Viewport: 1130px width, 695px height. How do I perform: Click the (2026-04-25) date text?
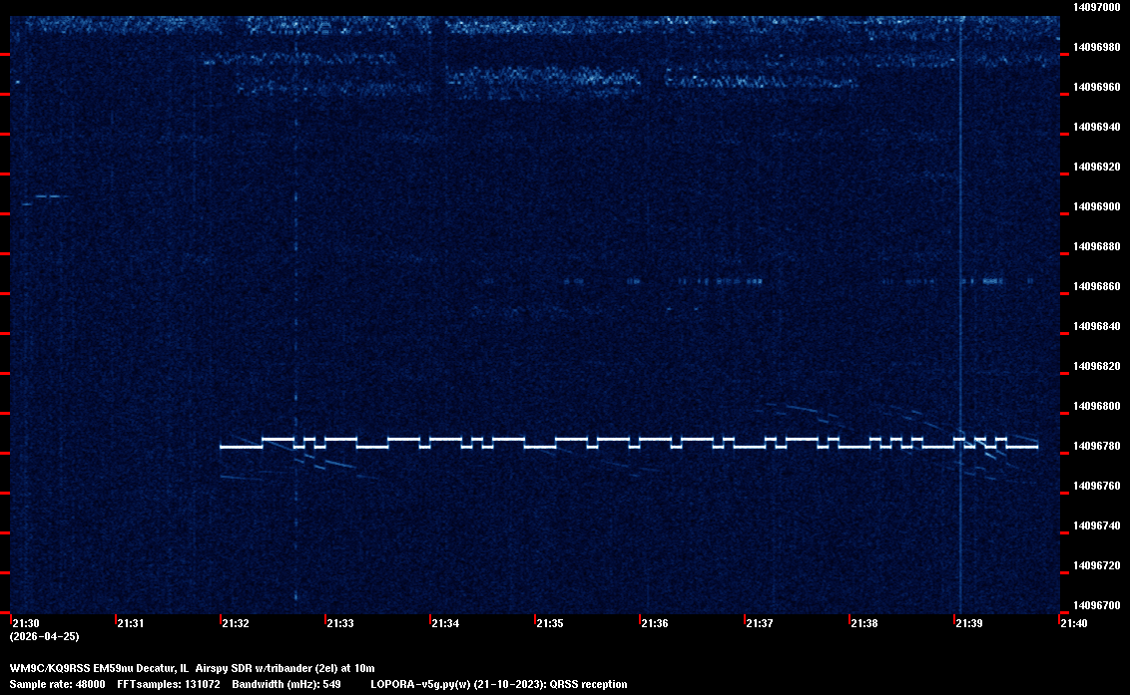tap(44, 636)
